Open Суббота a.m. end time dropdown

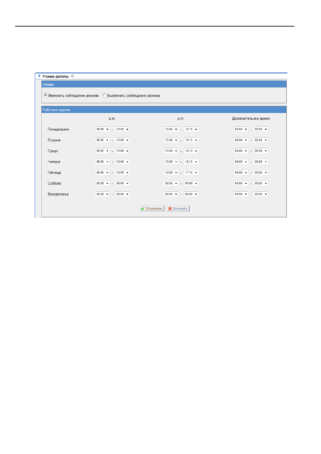(x=122, y=183)
